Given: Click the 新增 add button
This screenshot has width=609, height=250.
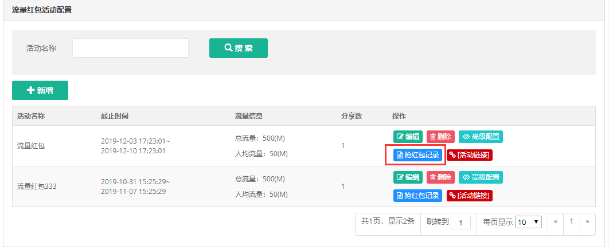Looking at the screenshot, I should (x=40, y=90).
